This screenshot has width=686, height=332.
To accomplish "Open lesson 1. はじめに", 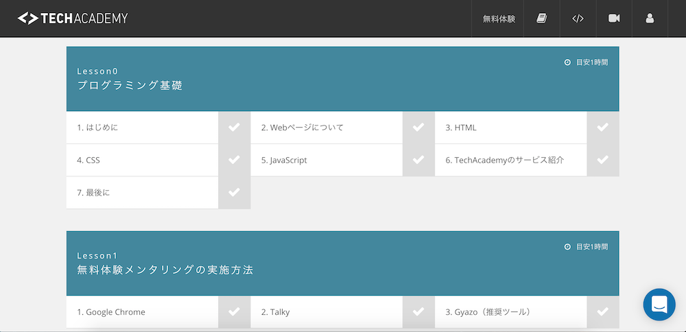I will 142,128.
